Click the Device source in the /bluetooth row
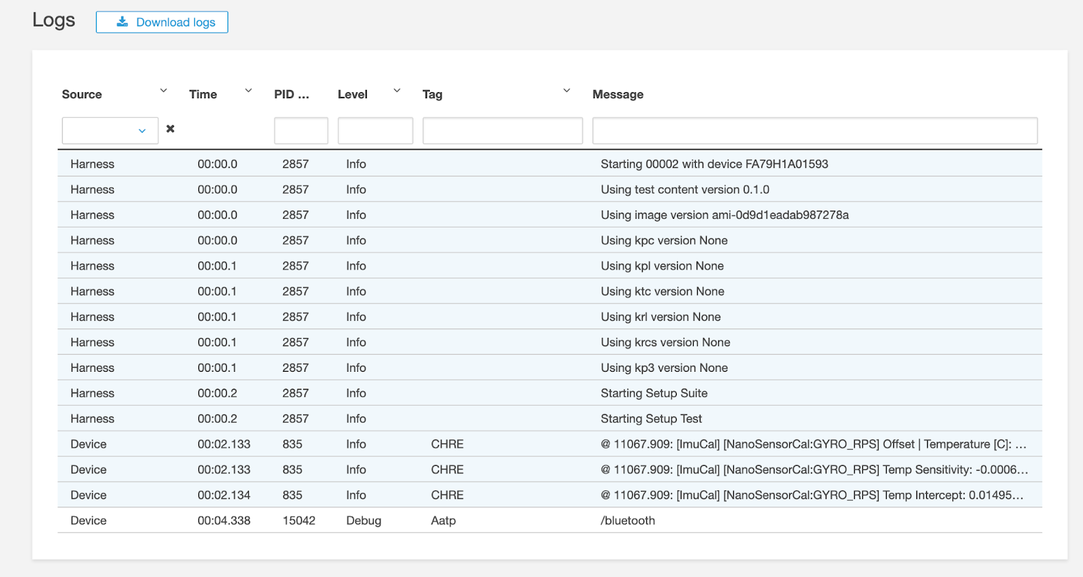Screen dimensions: 1083x577 click(89, 521)
